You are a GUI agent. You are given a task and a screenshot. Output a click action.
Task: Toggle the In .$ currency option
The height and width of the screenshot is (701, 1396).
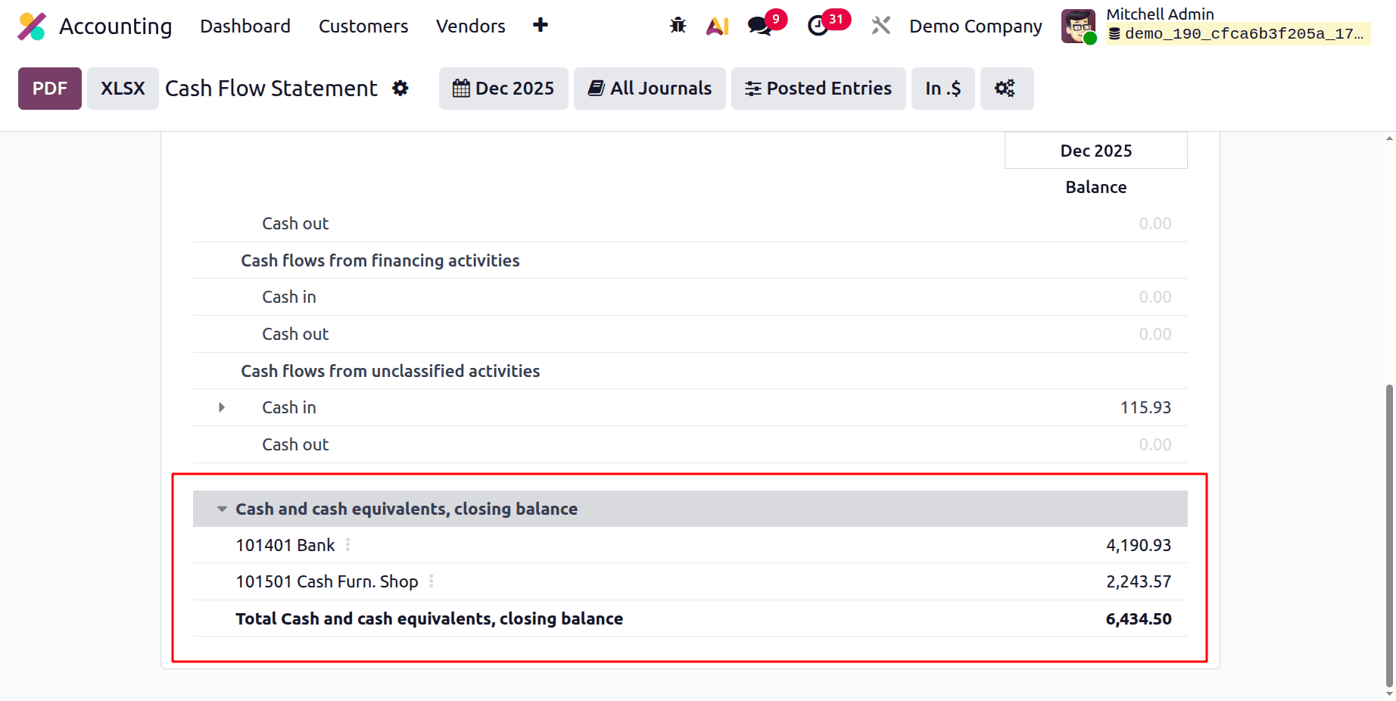click(x=943, y=88)
